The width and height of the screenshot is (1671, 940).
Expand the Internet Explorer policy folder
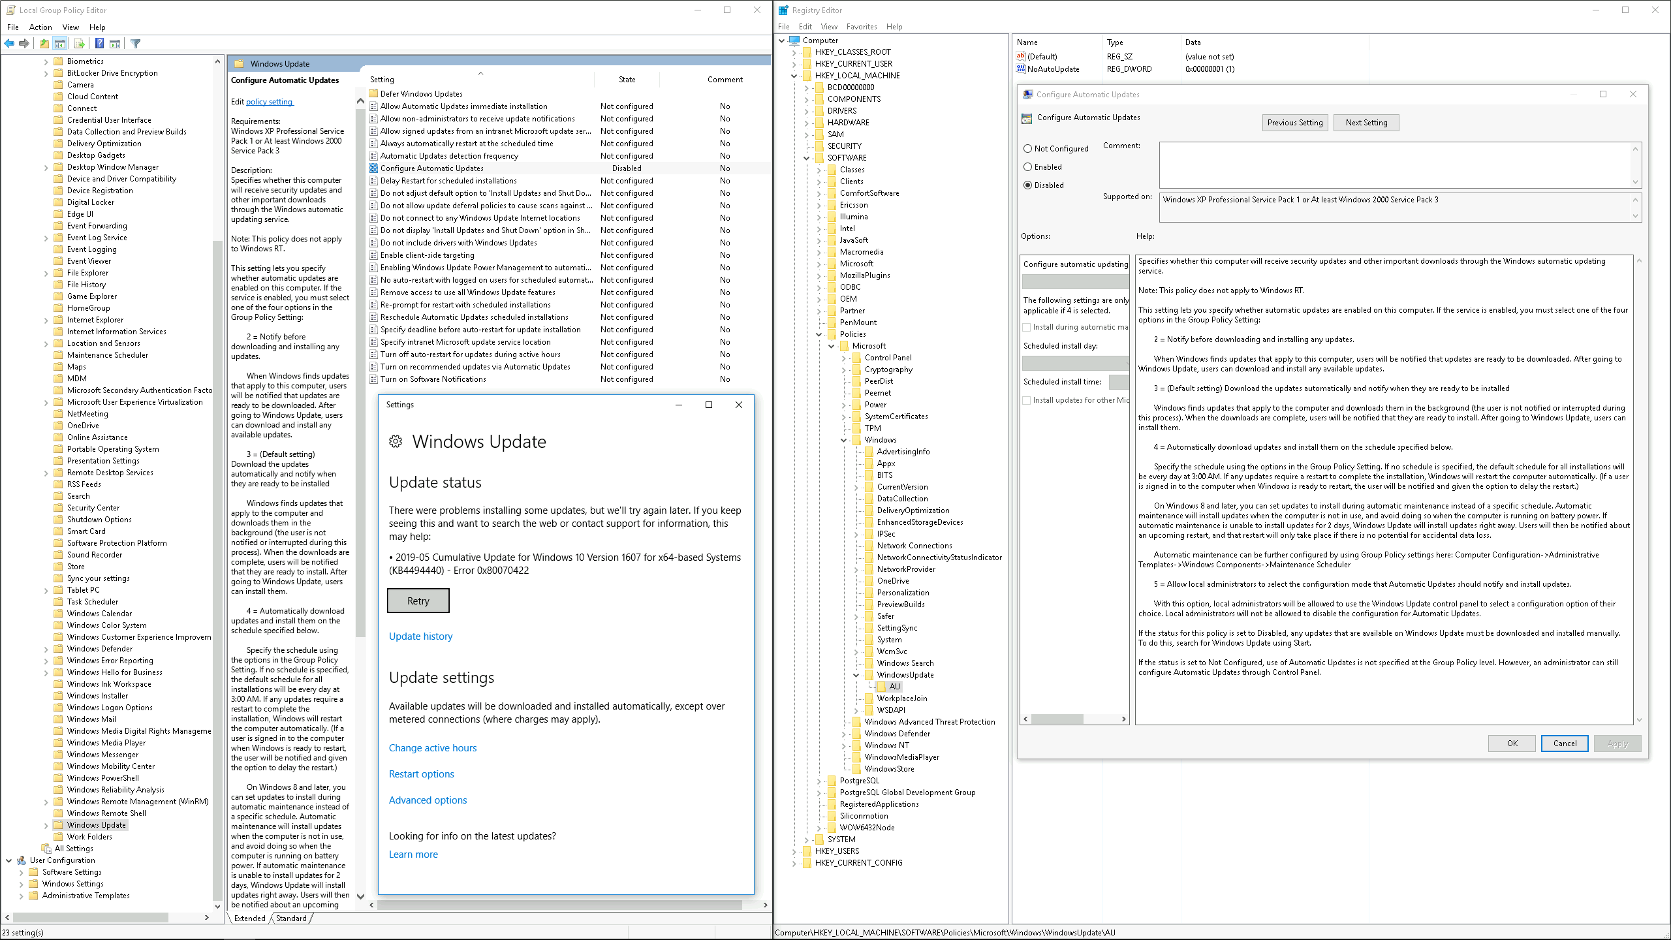click(x=46, y=321)
